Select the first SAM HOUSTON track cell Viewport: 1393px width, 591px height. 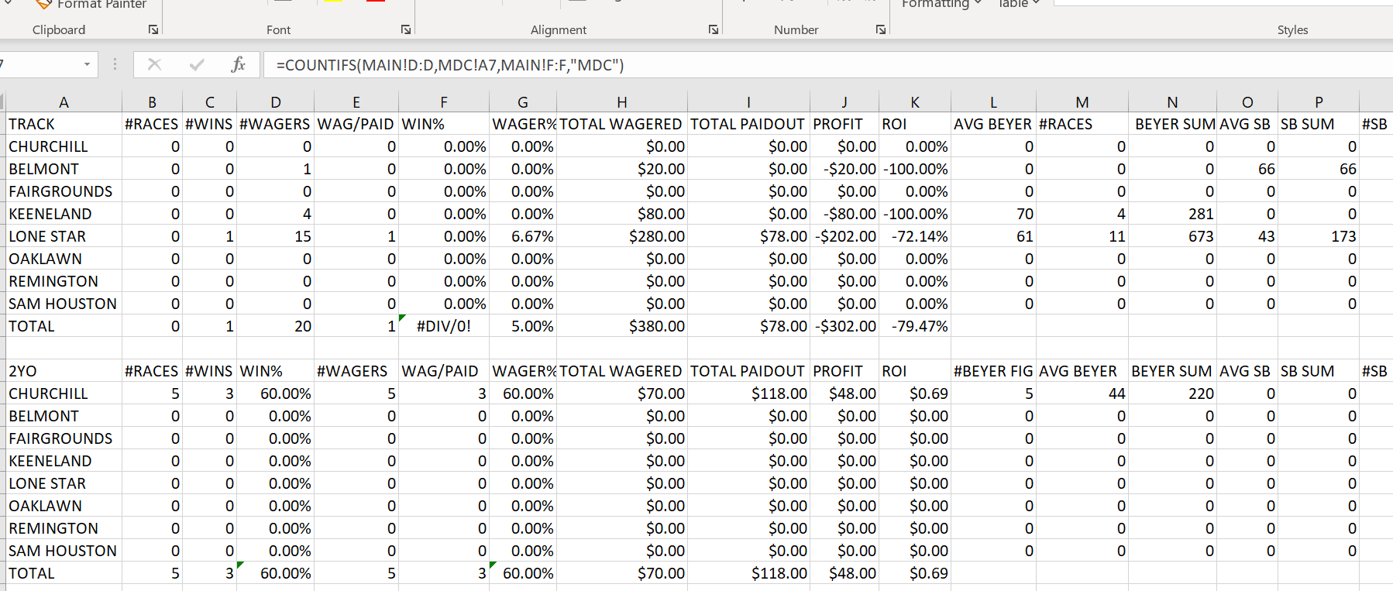point(64,304)
